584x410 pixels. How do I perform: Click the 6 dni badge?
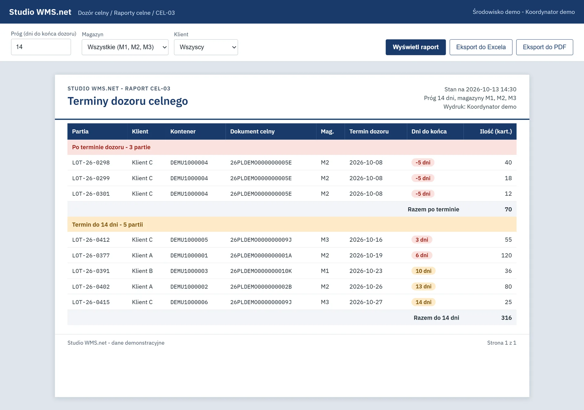pyautogui.click(x=422, y=255)
